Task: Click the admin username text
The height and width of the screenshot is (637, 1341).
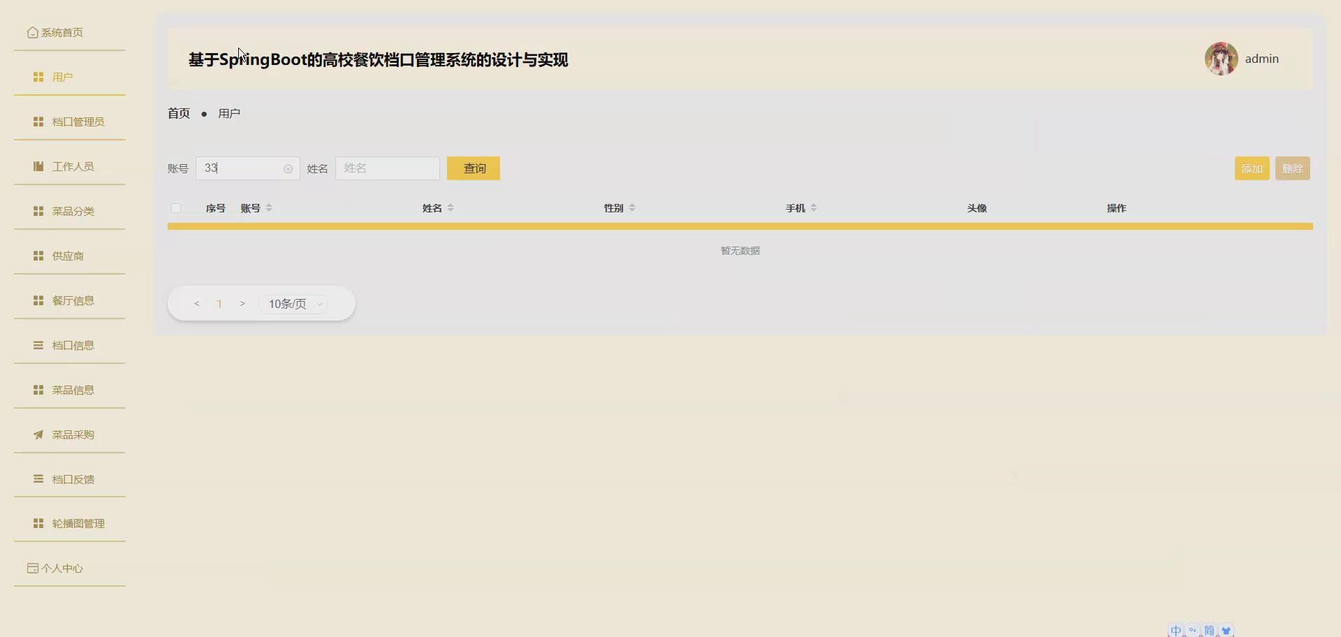Action: (1262, 59)
